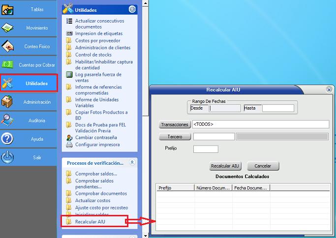Open Conteo Físico module icon

(8, 46)
